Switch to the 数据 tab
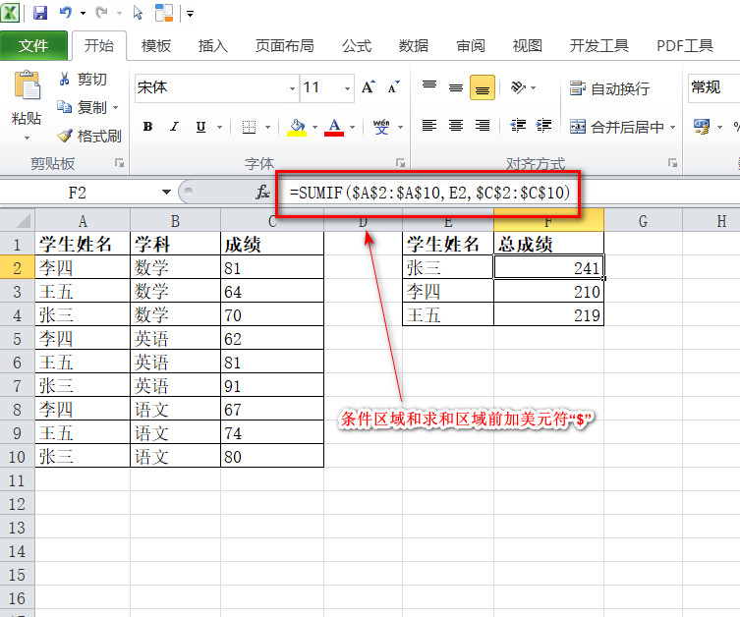The height and width of the screenshot is (617, 740). tap(414, 46)
